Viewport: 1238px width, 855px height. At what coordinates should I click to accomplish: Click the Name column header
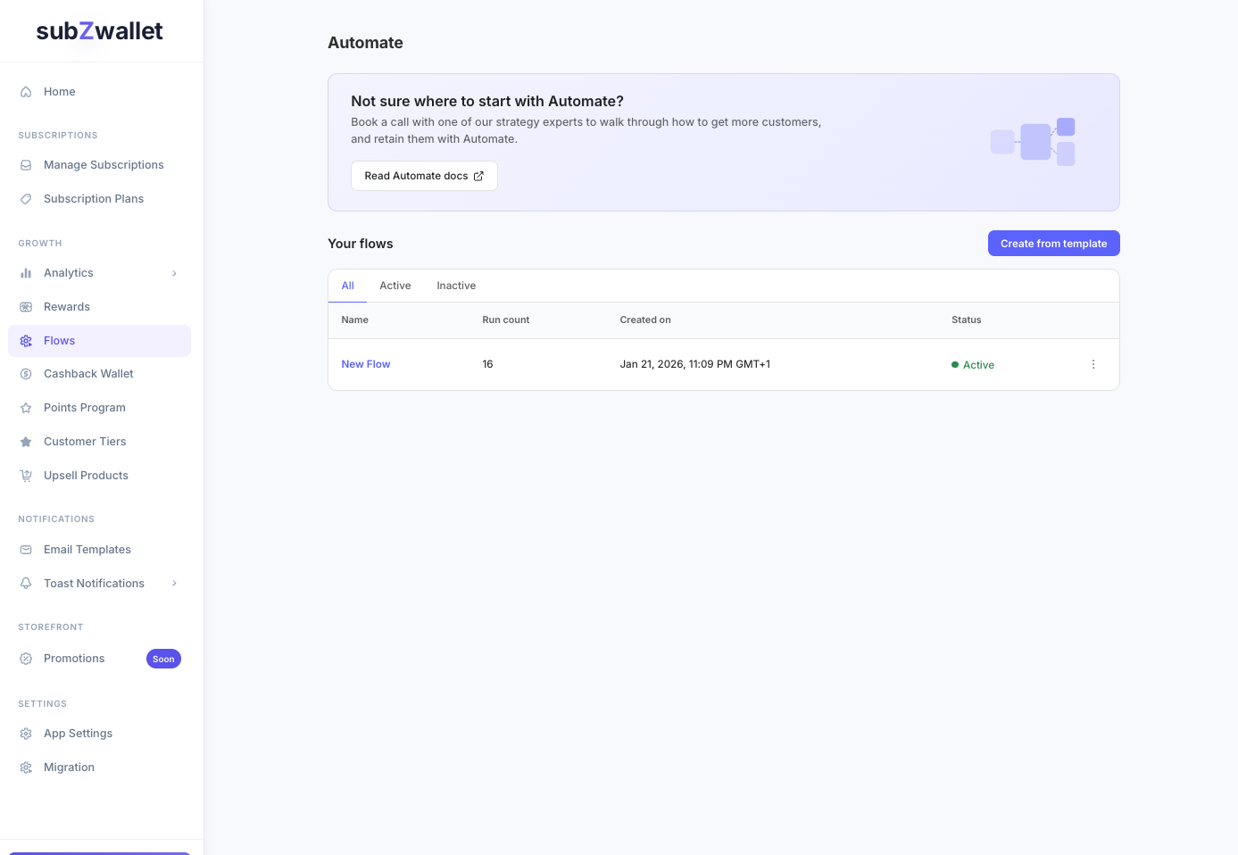(354, 320)
